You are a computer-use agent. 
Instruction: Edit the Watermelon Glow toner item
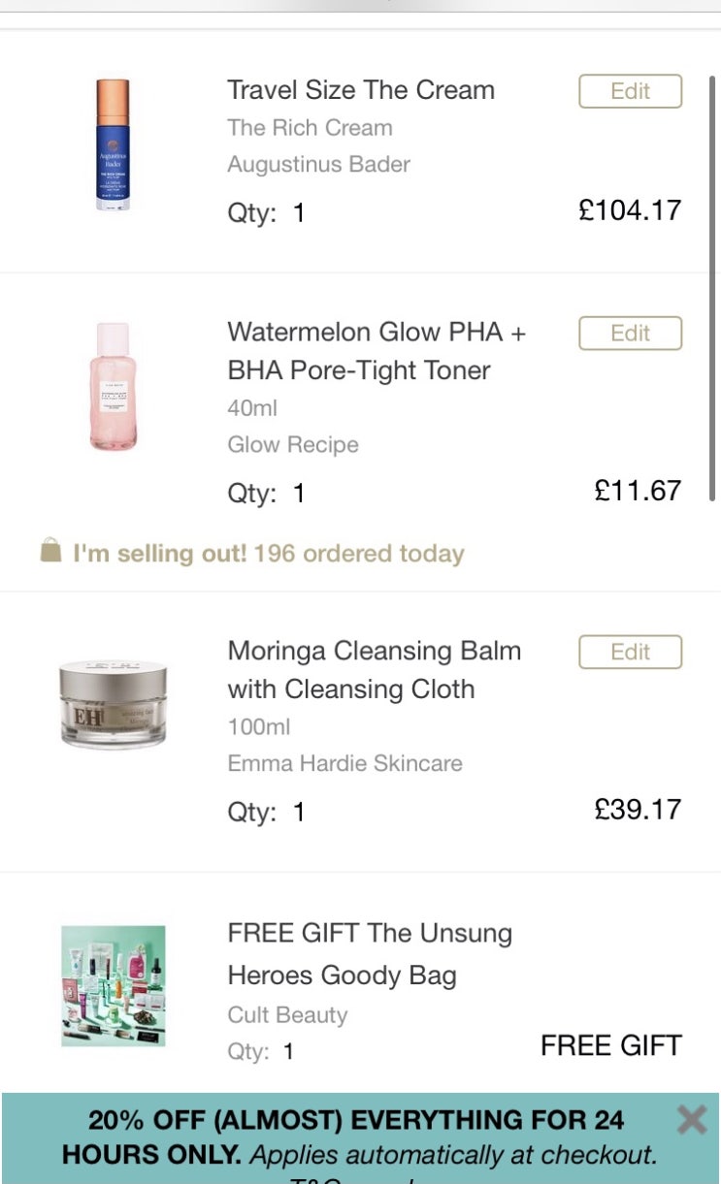click(x=630, y=334)
